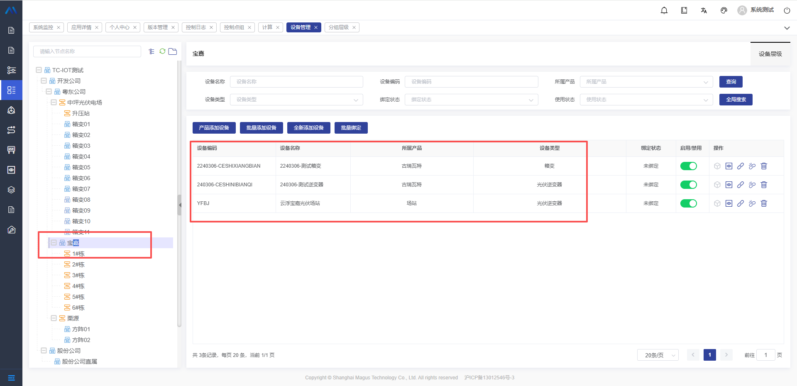Toggle enable switch for 240306-CESHINIBIANQI
The image size is (797, 386).
tap(688, 185)
